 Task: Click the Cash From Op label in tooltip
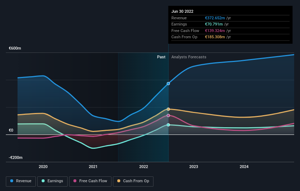184,37
